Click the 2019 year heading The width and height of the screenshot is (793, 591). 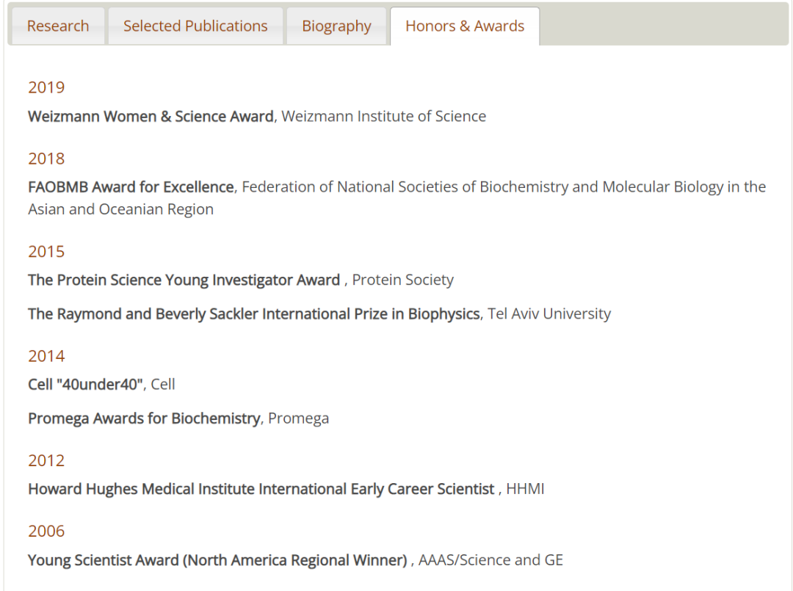(x=46, y=87)
